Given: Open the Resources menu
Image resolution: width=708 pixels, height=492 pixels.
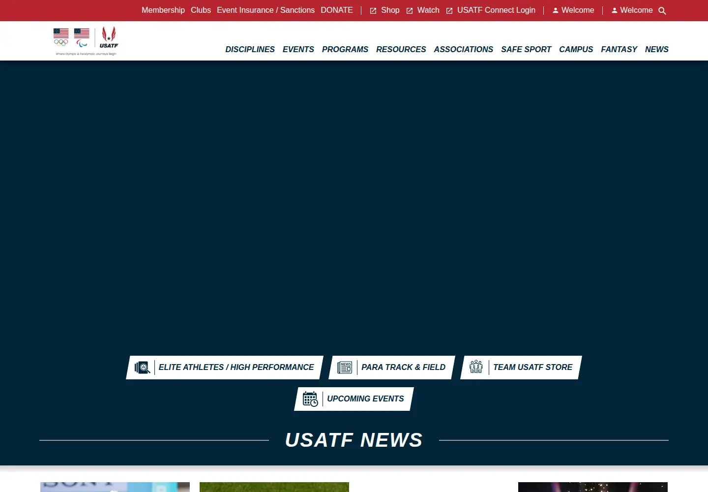Looking at the screenshot, I should [401, 49].
